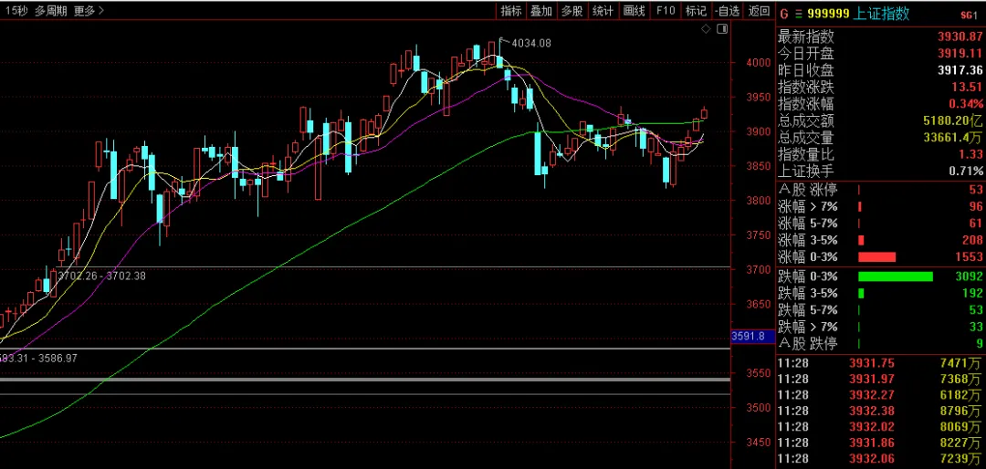Click the SG1 indicator in the header
986x469 pixels.
pos(969,14)
